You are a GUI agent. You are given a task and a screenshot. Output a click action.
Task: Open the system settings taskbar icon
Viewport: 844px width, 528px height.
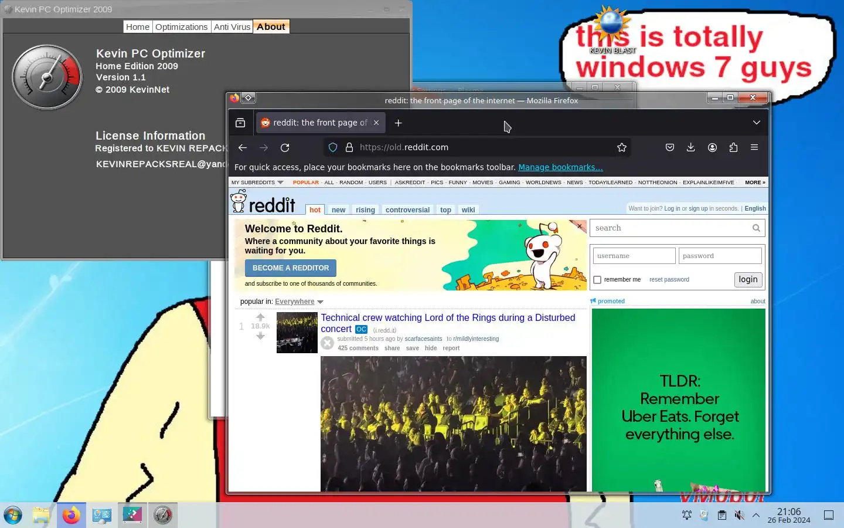pyautogui.click(x=102, y=515)
